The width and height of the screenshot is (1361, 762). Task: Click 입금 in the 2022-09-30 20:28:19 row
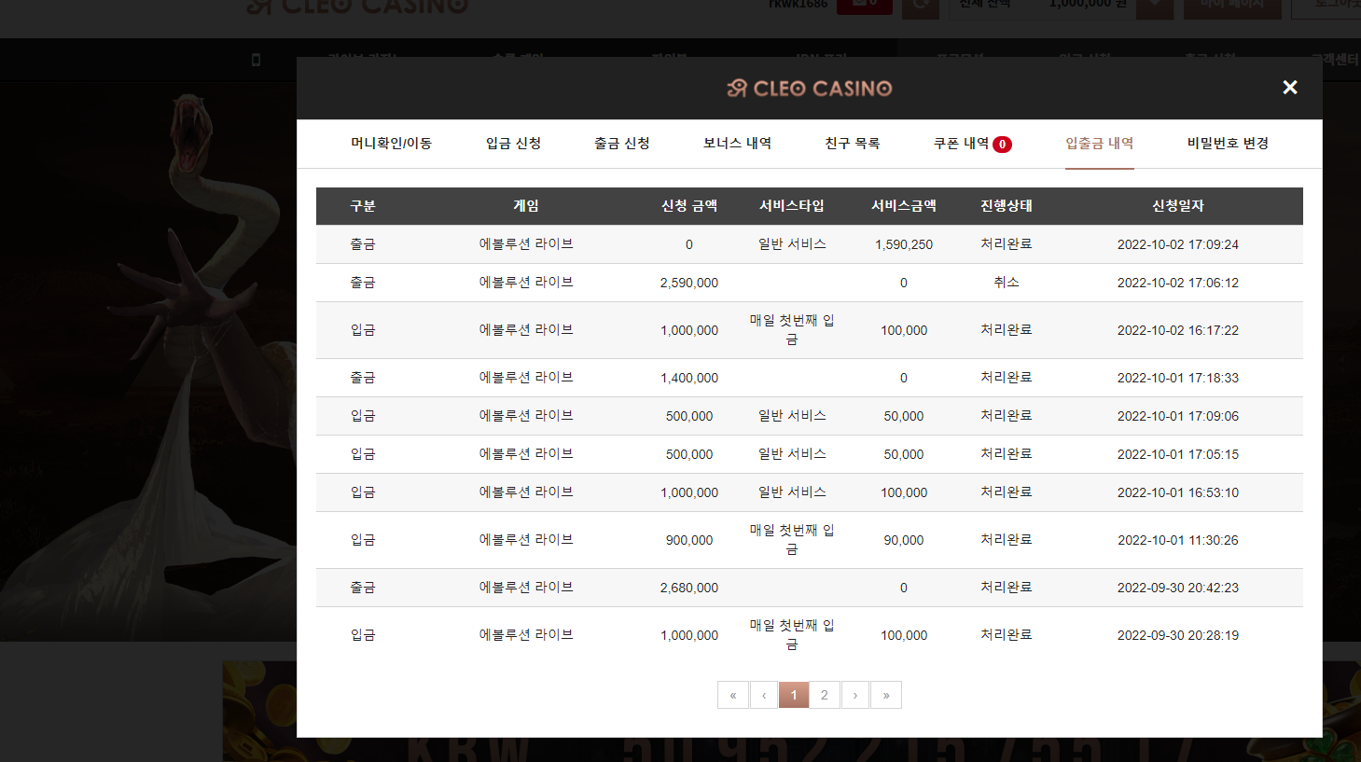363,635
